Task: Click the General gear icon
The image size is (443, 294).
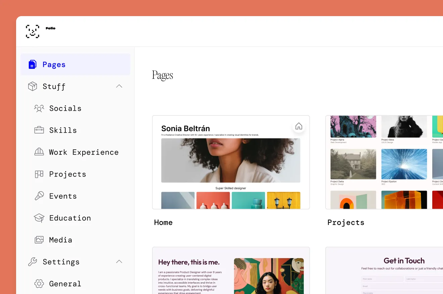Action: coord(39,284)
